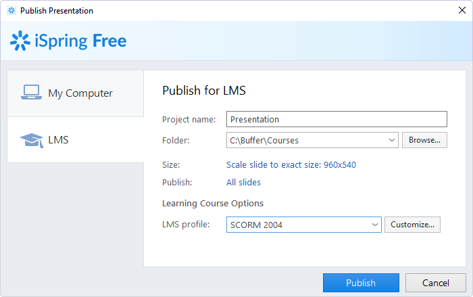This screenshot has width=473, height=297.
Task: Click the Project name label
Action: click(x=189, y=119)
